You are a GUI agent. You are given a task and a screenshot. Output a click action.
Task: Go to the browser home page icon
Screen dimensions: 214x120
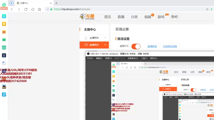point(33,9)
